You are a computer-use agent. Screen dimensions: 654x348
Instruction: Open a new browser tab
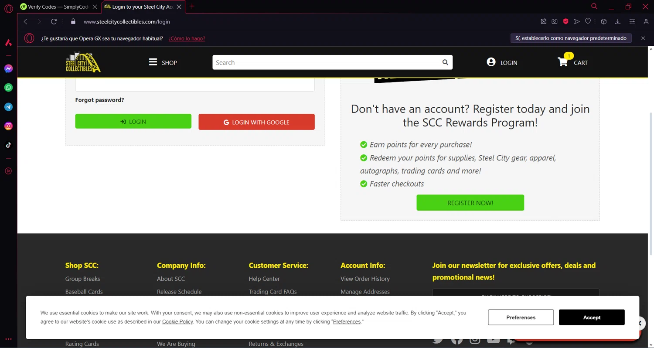(192, 6)
